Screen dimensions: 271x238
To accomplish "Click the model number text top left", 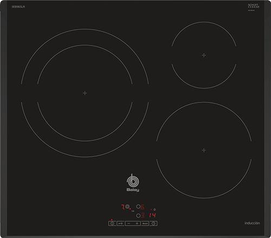I will coord(18,7).
